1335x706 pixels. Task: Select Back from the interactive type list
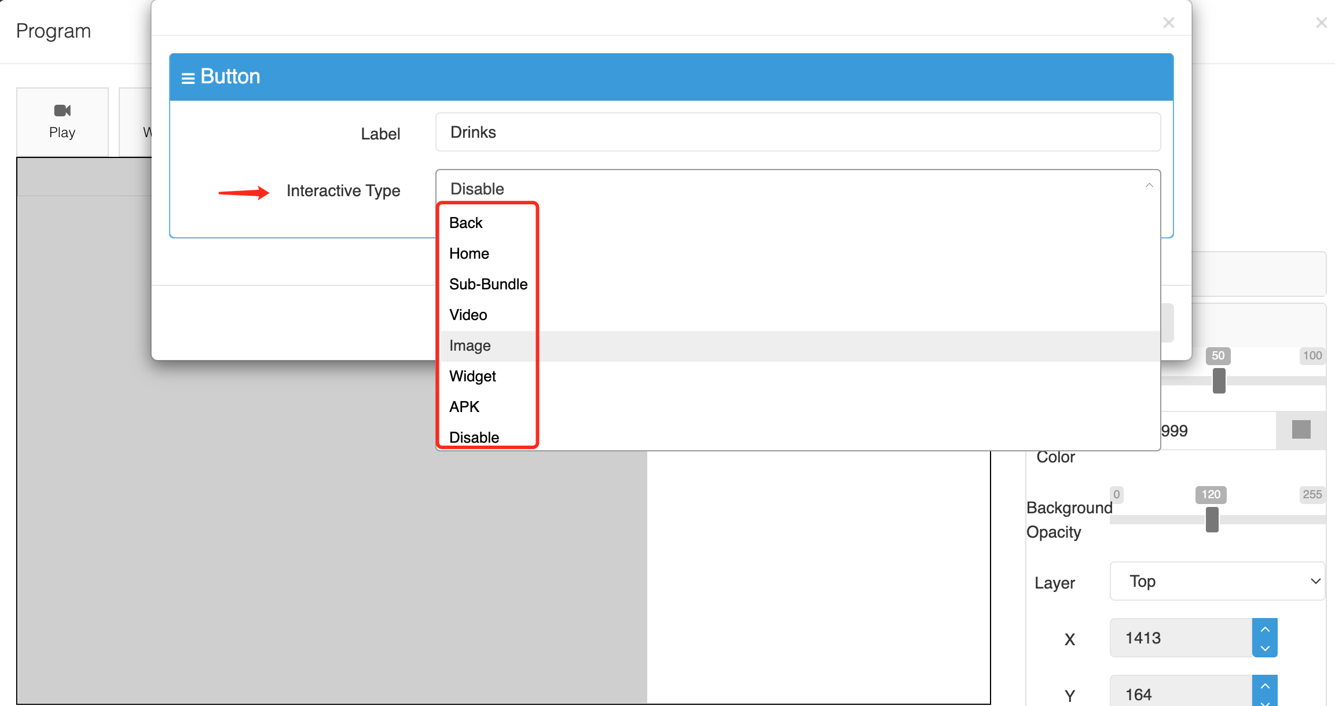tap(466, 223)
